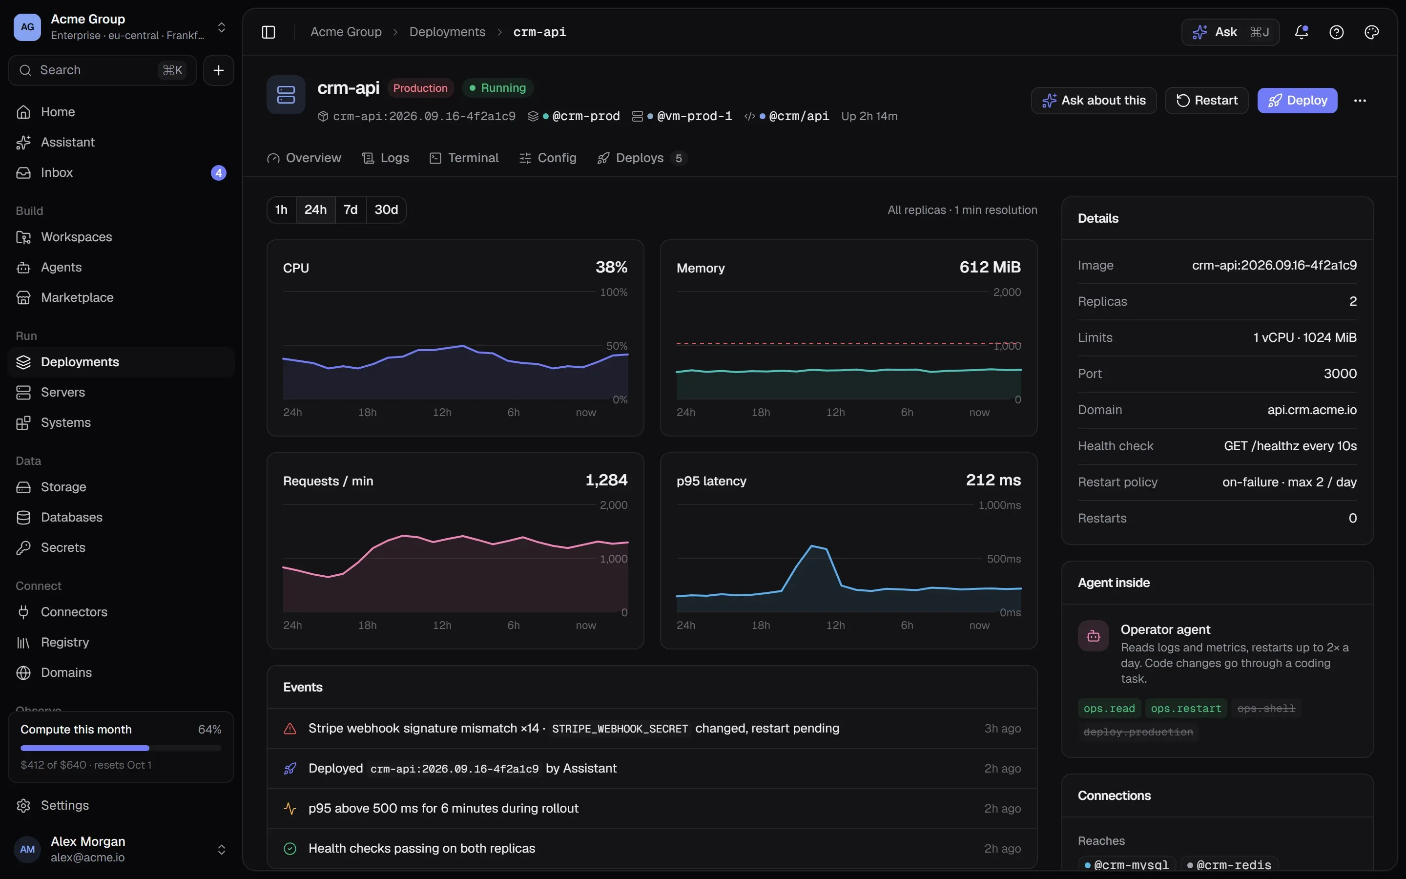Open Connectors page
The width and height of the screenshot is (1406, 879).
click(x=121, y=612)
